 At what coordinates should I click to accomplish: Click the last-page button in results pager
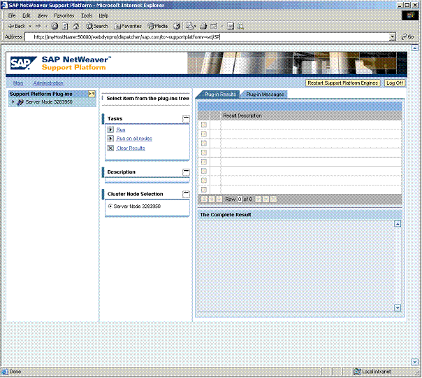pos(273,199)
